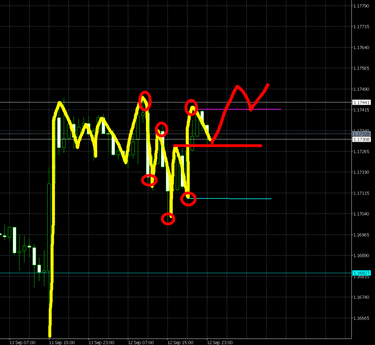Click the 1.17790 price axis label
Image resolution: width=375 pixels, height=345 pixels.
click(361, 6)
